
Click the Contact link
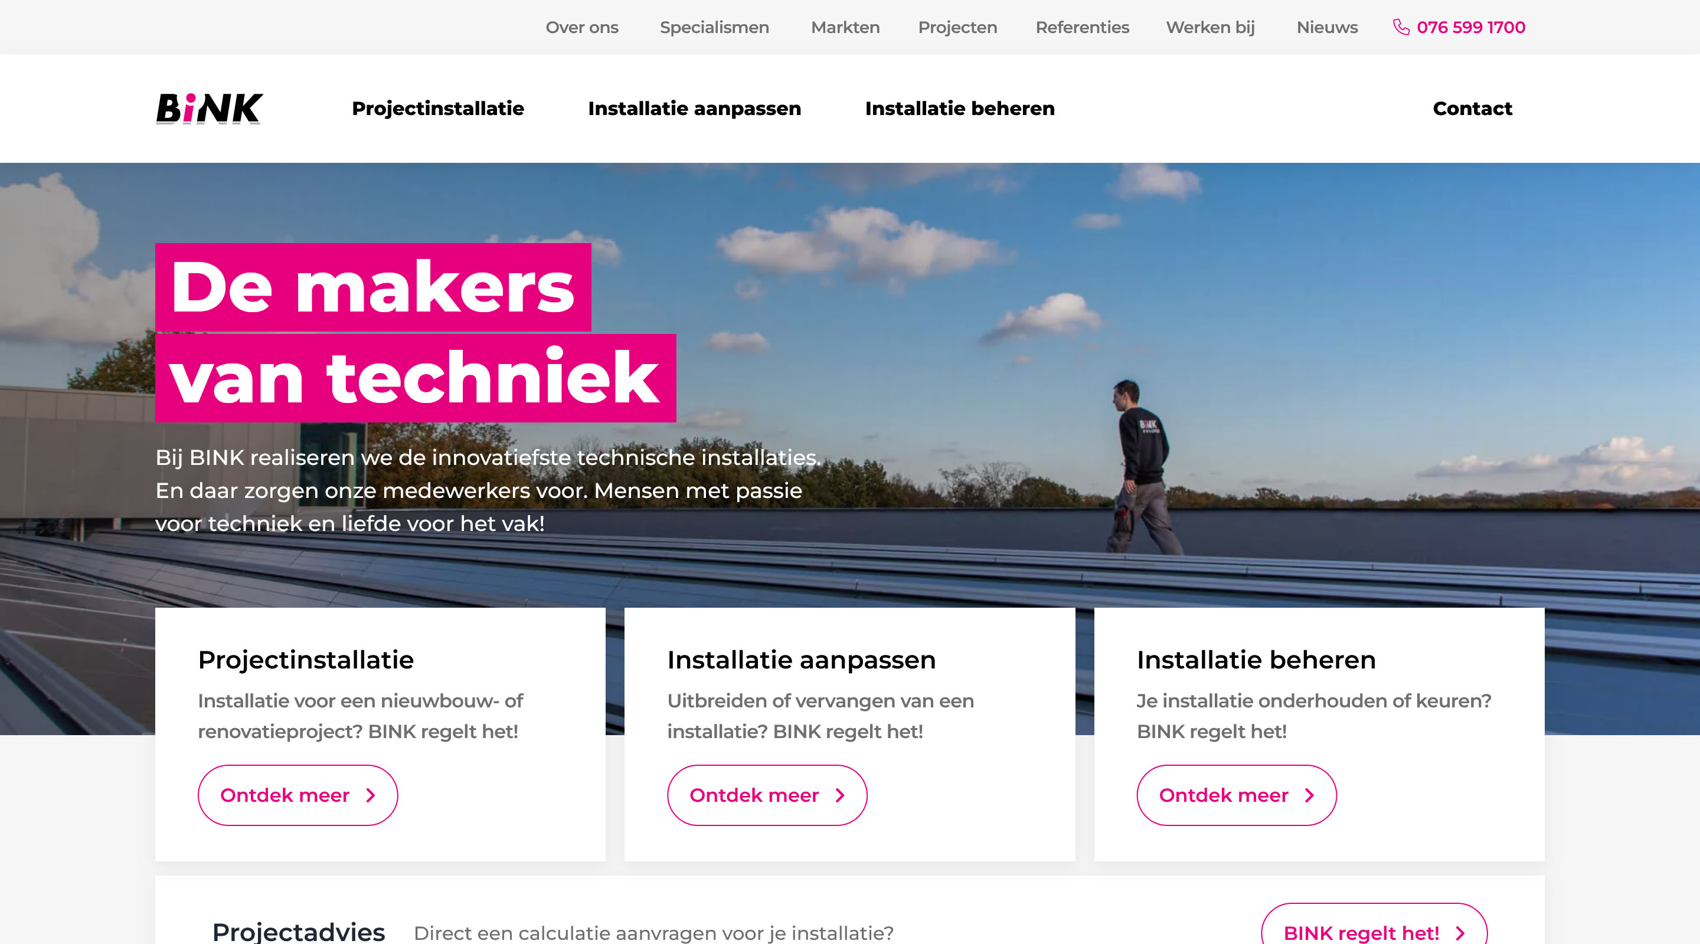[x=1472, y=108]
